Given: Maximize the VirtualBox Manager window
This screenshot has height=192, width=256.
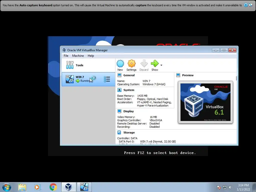Looking at the screenshot, I should pyautogui.click(x=224, y=50).
